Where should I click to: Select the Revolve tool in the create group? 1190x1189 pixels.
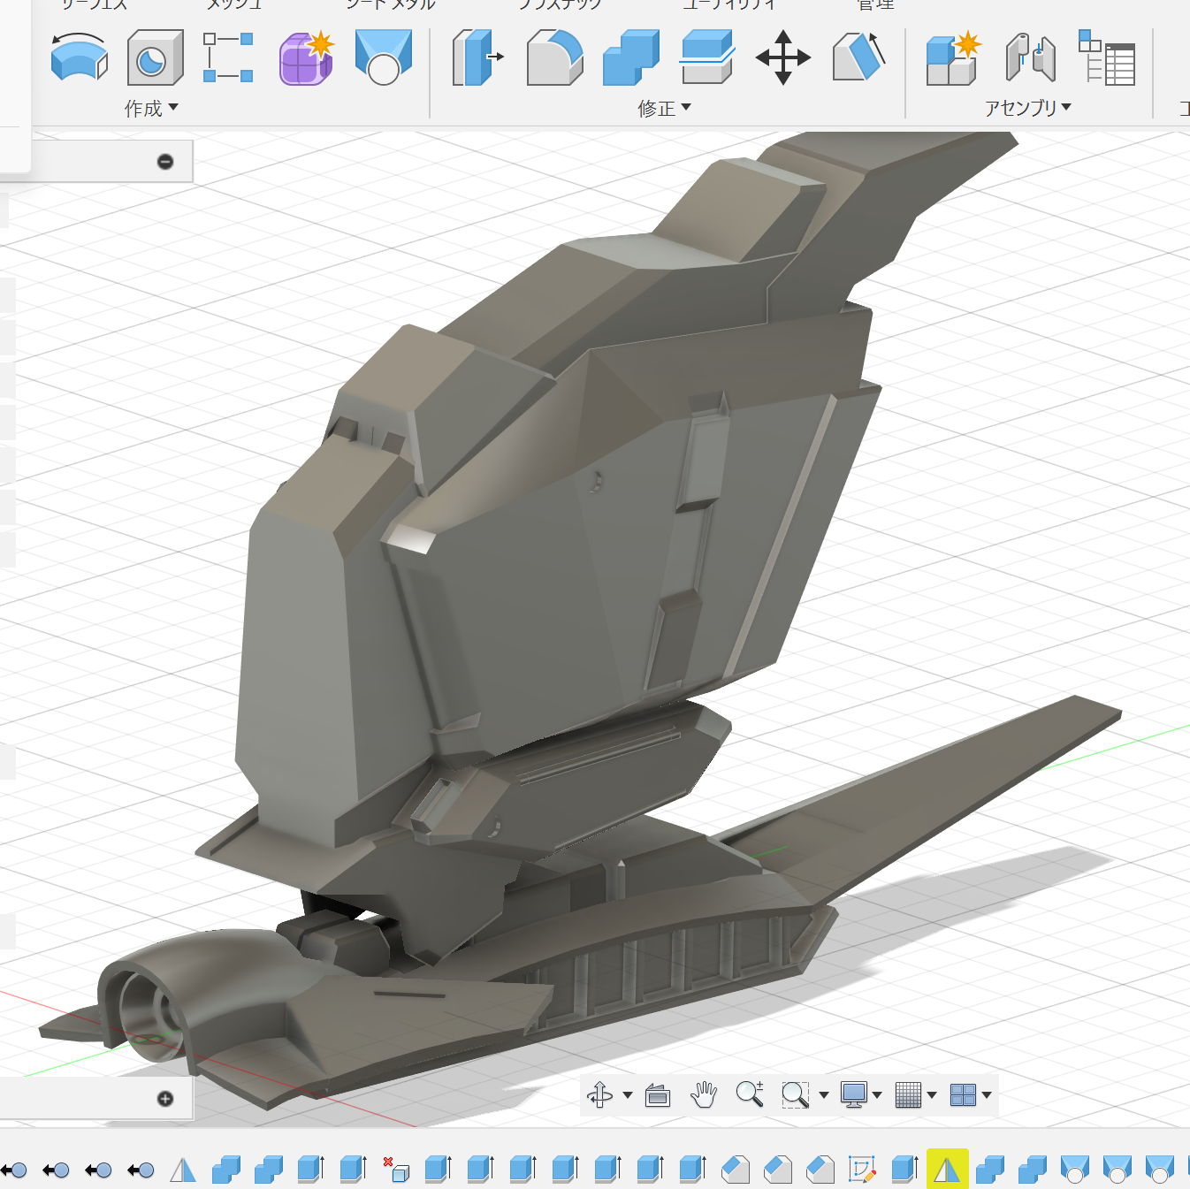coord(80,57)
